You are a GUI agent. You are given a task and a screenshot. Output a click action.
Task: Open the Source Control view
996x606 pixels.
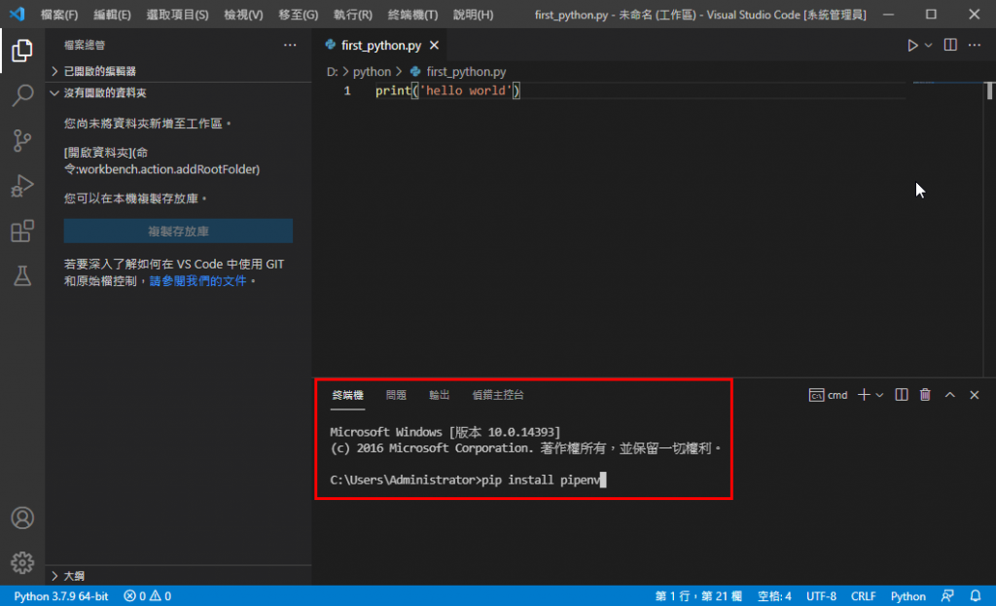pyautogui.click(x=22, y=140)
